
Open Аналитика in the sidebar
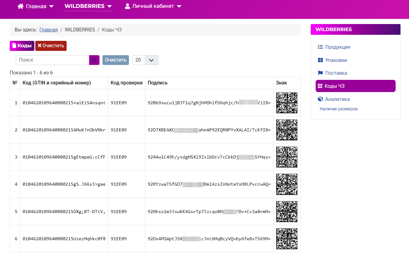pos(337,99)
